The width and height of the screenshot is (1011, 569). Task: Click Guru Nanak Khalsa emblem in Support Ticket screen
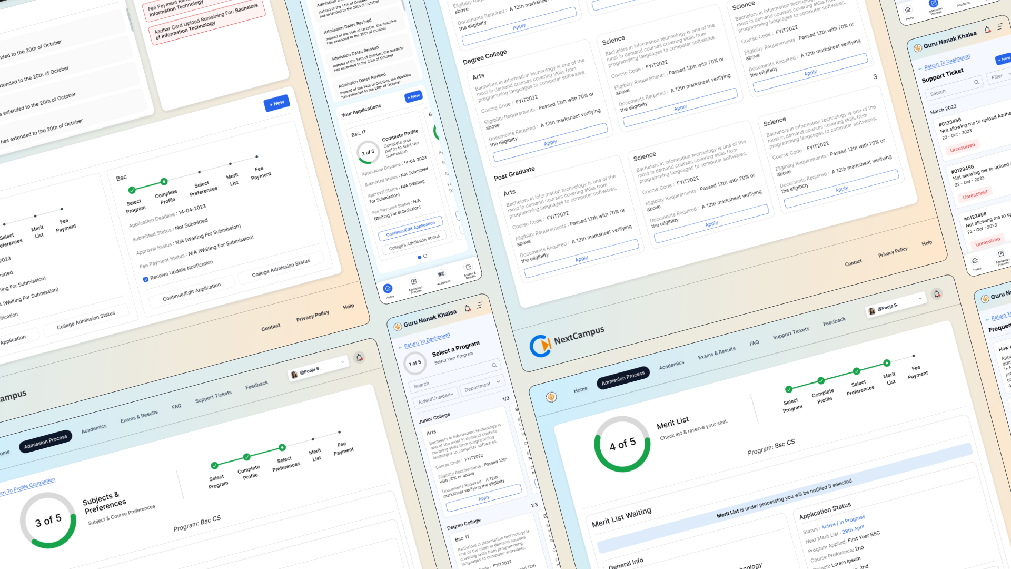pyautogui.click(x=917, y=48)
